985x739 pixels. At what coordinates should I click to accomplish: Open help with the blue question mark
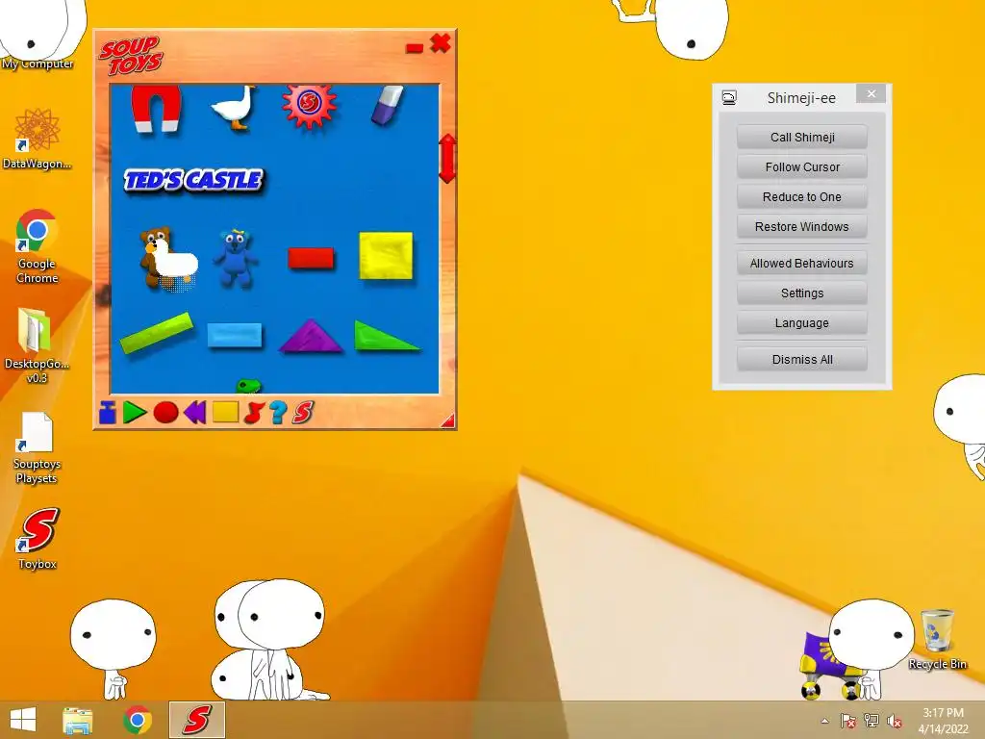[x=278, y=412]
